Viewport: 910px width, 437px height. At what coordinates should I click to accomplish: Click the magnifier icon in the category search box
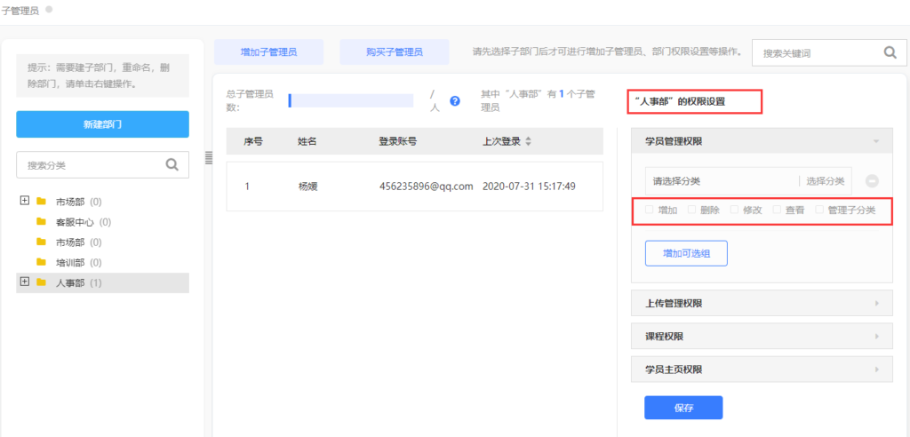tap(172, 164)
